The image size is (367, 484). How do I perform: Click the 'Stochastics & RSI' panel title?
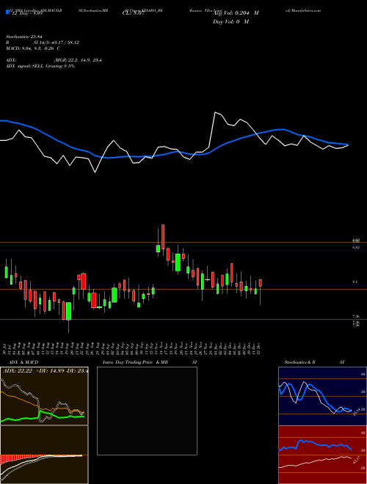[x=314, y=362]
